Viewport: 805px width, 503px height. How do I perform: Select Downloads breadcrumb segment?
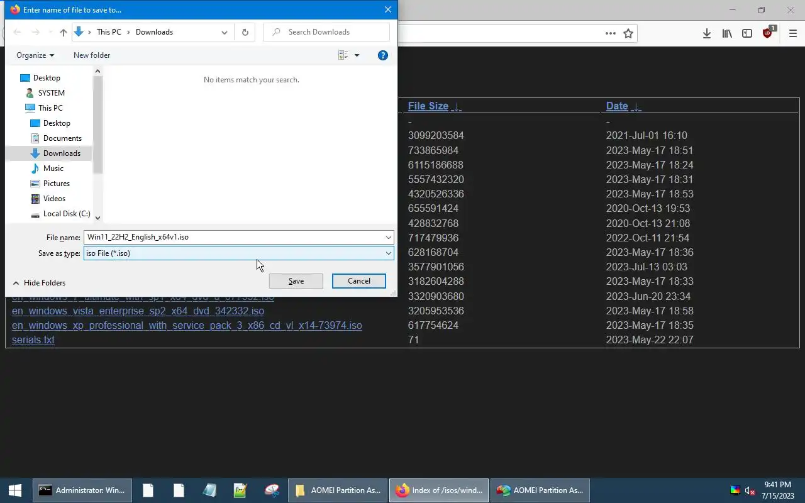coord(154,32)
